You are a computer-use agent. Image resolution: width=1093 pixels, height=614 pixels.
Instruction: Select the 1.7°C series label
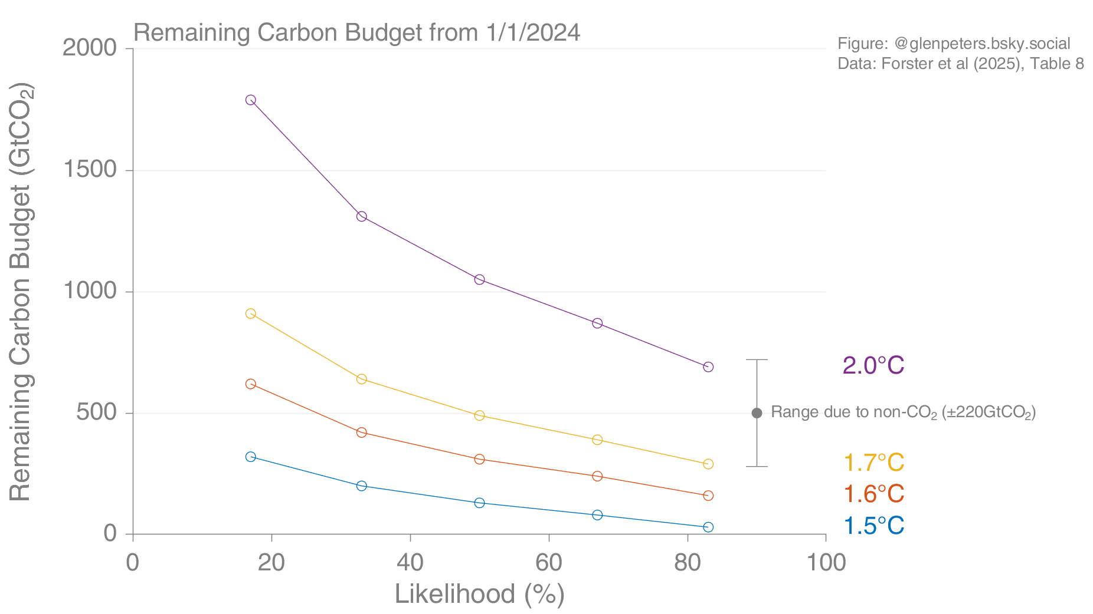(873, 463)
